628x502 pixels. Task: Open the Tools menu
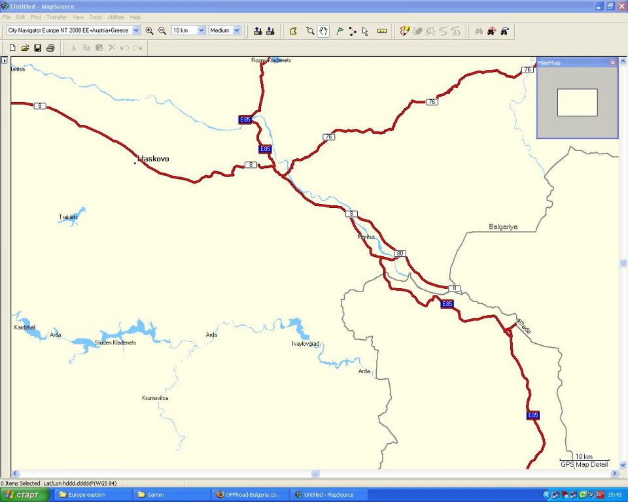(96, 17)
